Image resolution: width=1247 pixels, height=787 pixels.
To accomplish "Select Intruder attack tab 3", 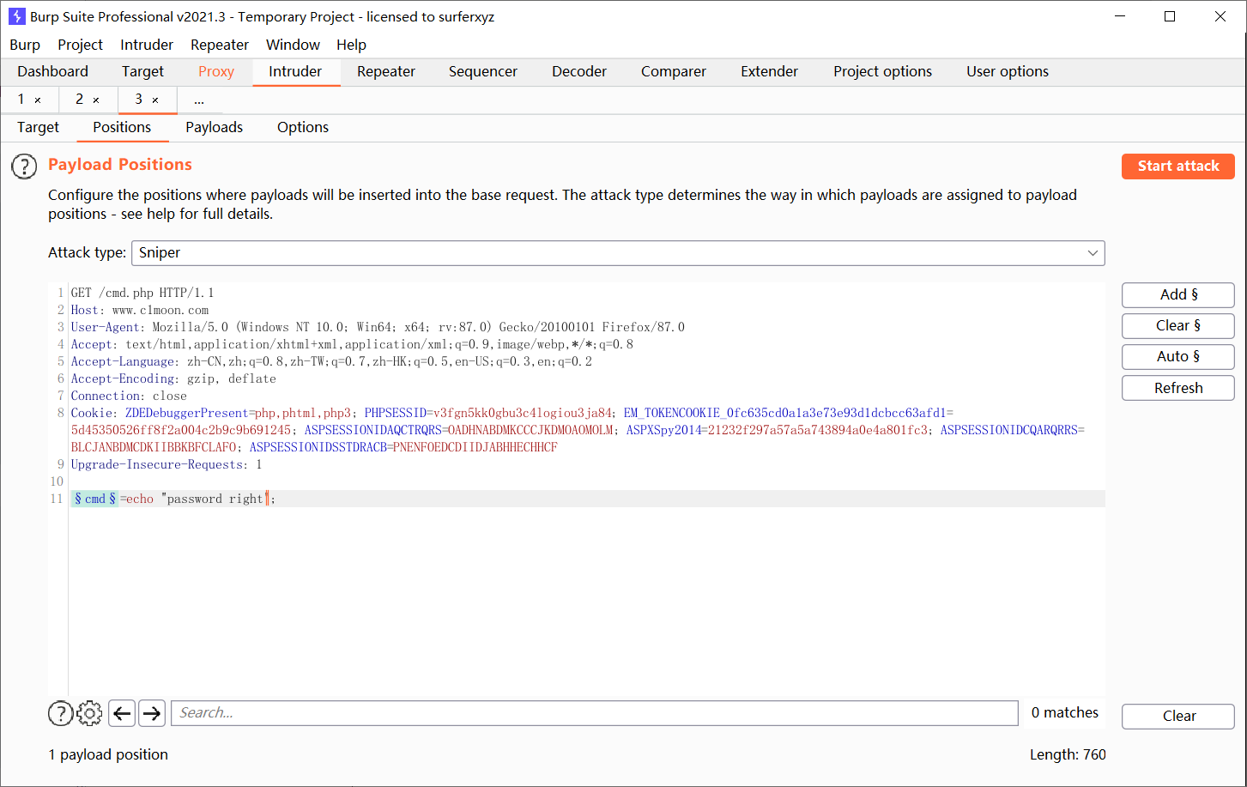I will tap(139, 100).
